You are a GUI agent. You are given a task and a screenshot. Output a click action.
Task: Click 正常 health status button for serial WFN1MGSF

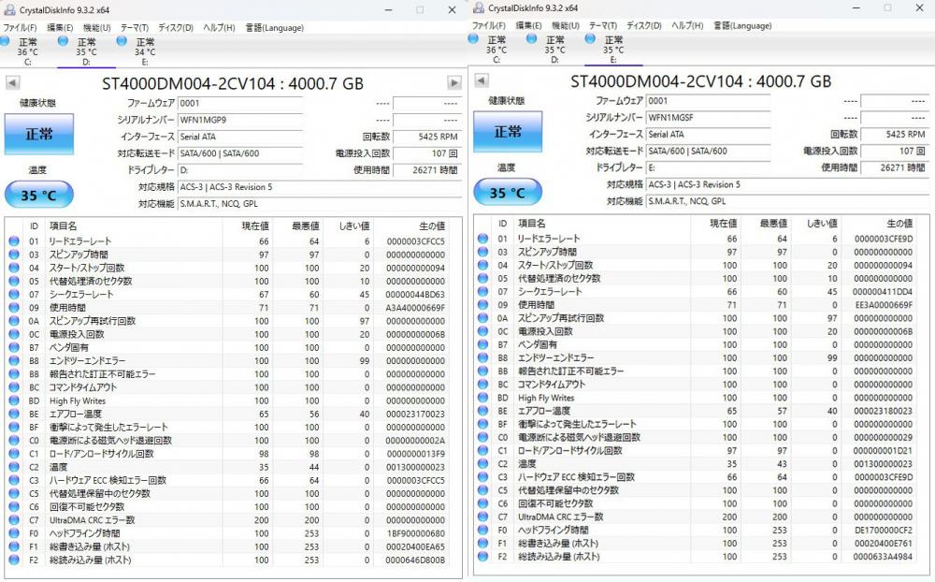tap(508, 131)
